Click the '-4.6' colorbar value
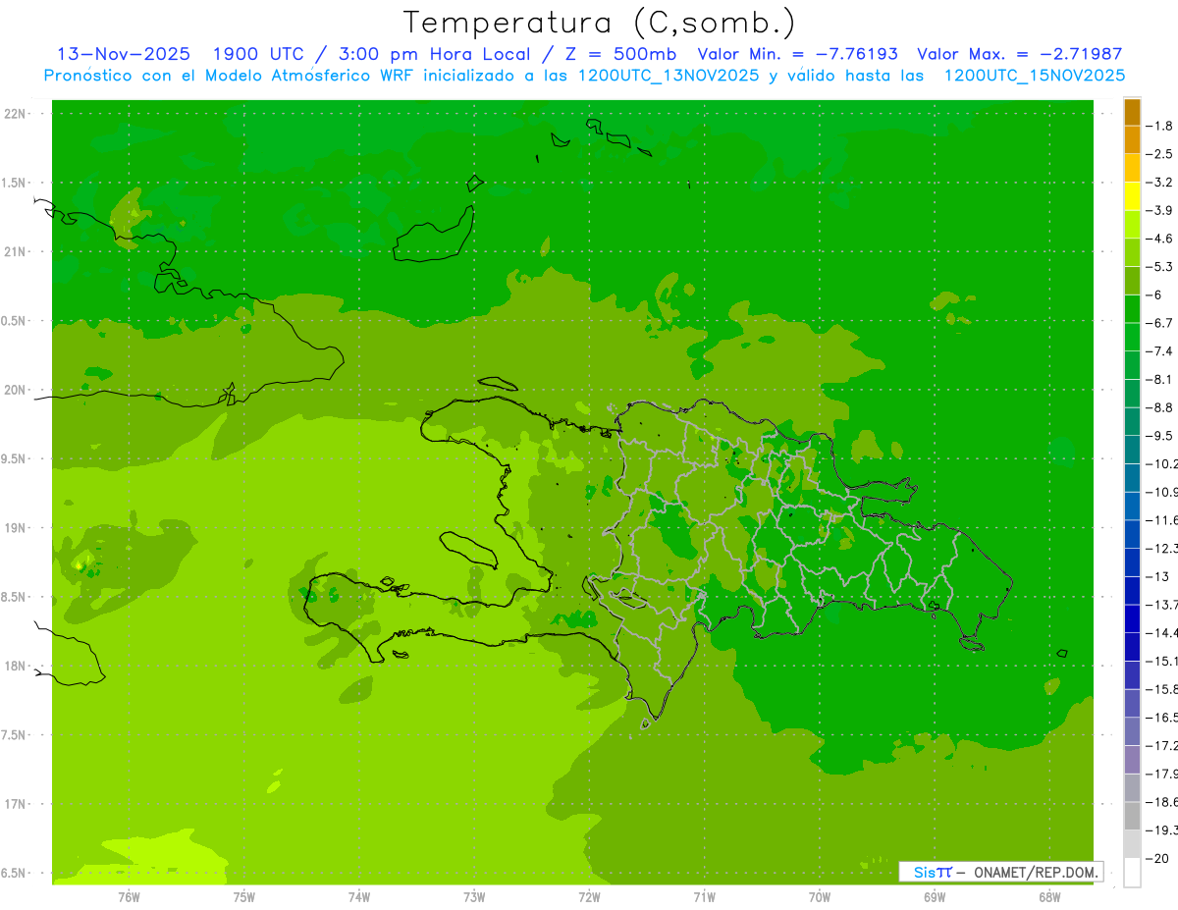The width and height of the screenshot is (1178, 910). pyautogui.click(x=1159, y=239)
